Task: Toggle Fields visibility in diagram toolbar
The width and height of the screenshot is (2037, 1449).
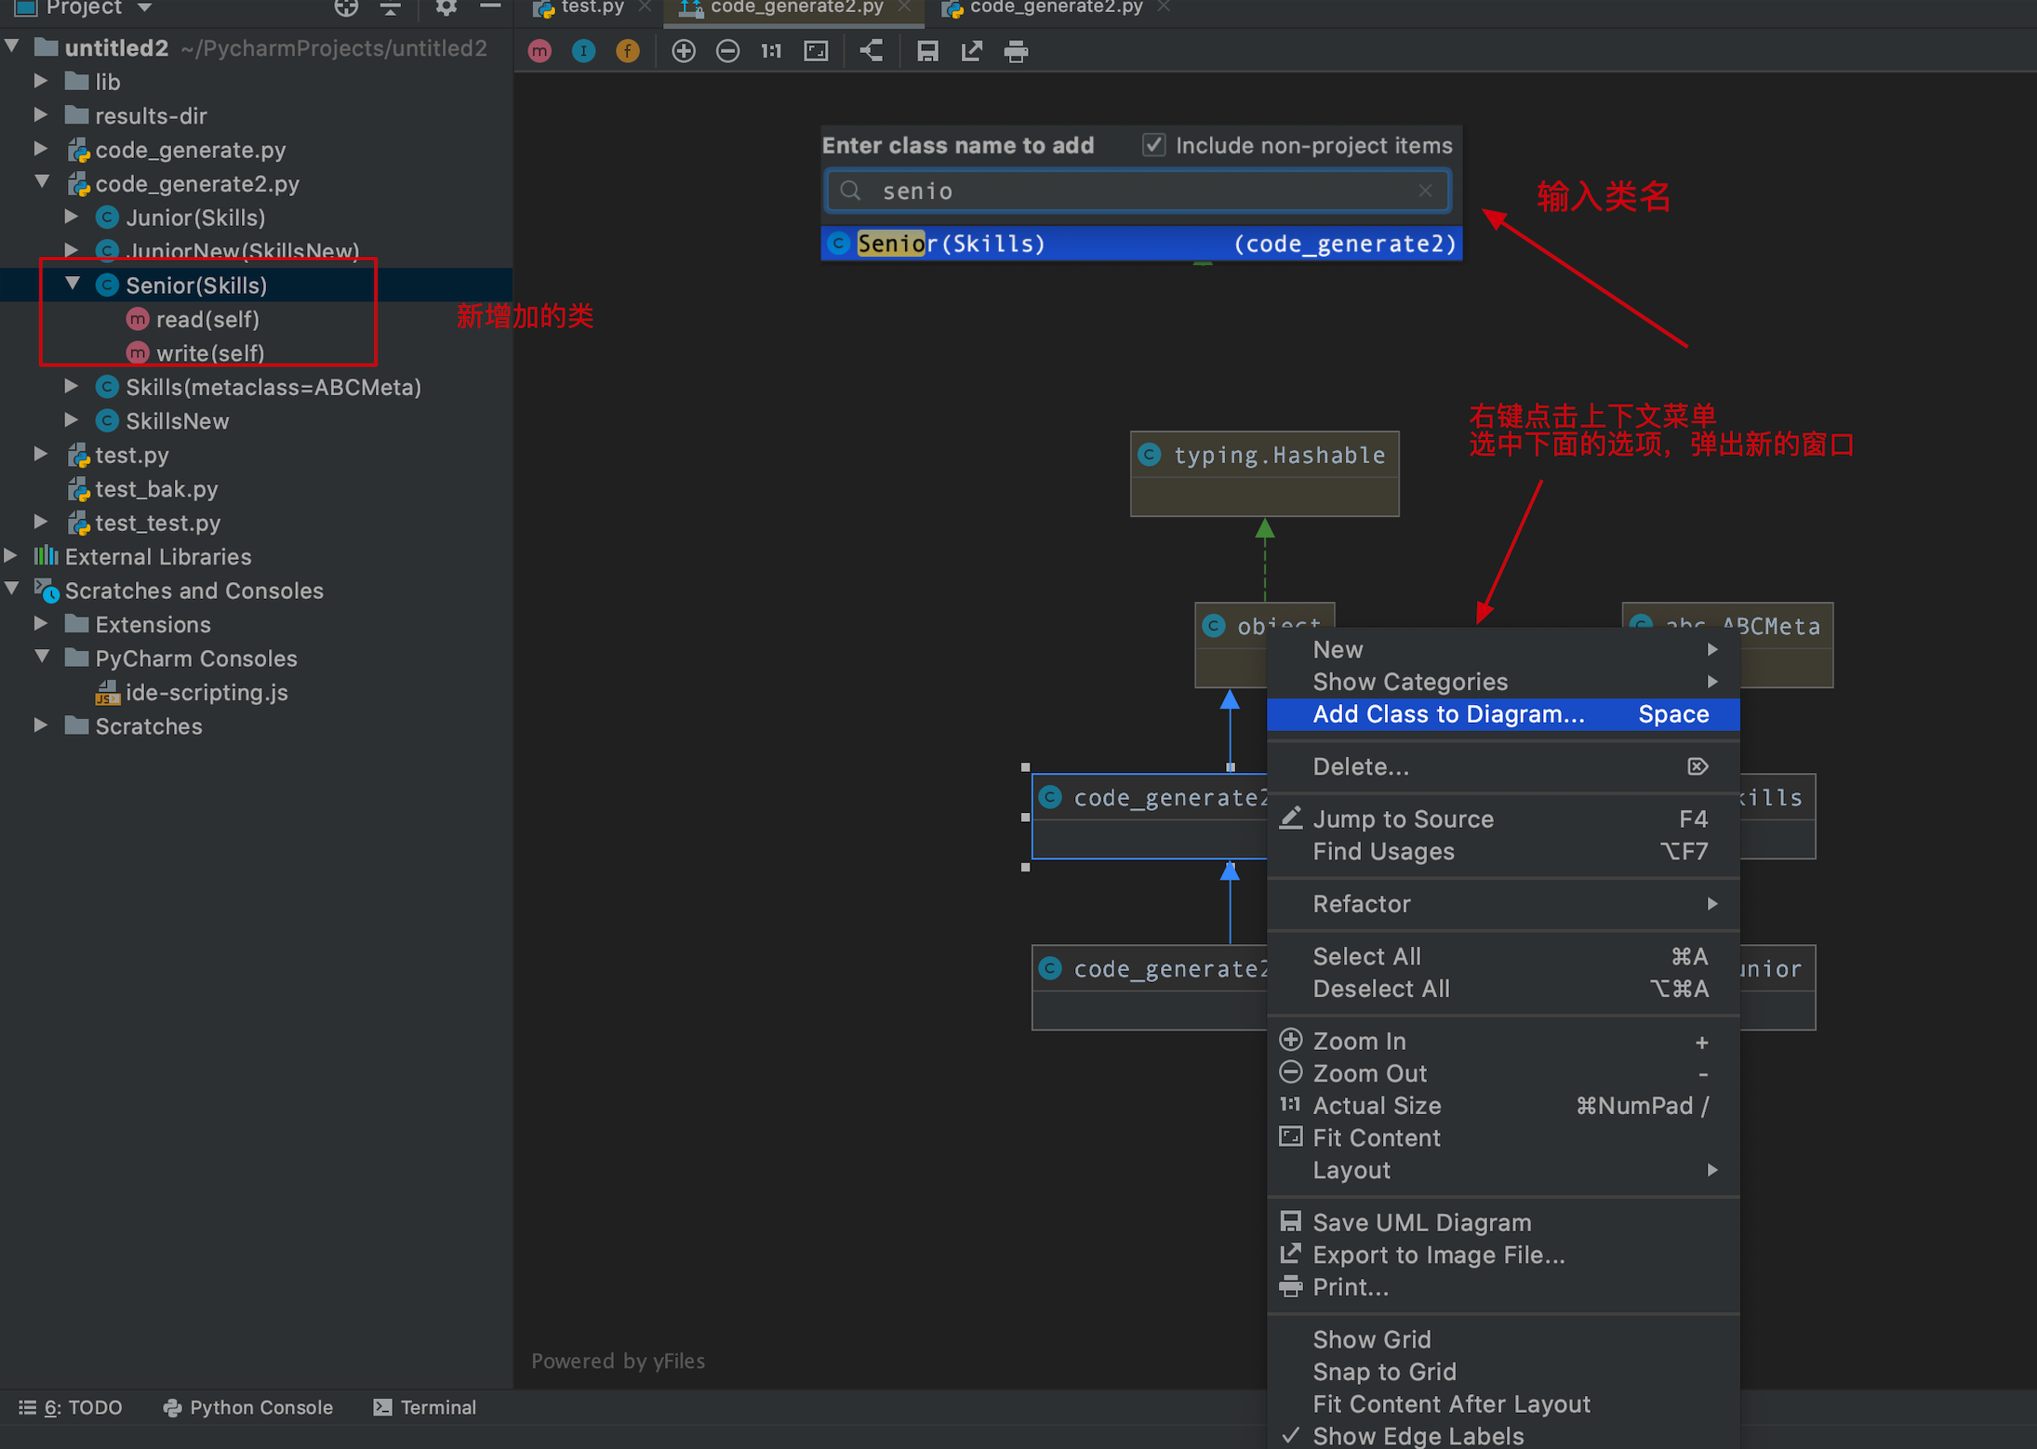Action: point(628,51)
